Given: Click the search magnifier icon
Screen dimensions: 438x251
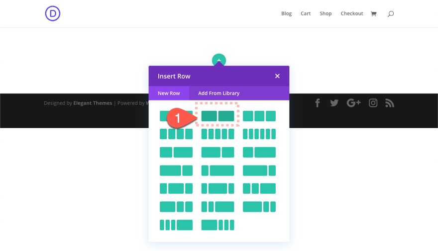Looking at the screenshot, I should click(391, 13).
